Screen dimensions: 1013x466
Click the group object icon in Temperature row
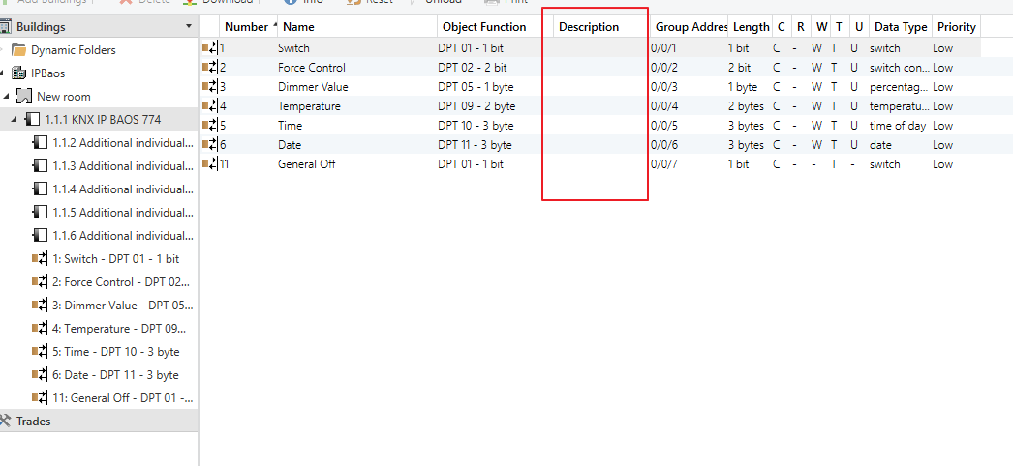coord(209,106)
